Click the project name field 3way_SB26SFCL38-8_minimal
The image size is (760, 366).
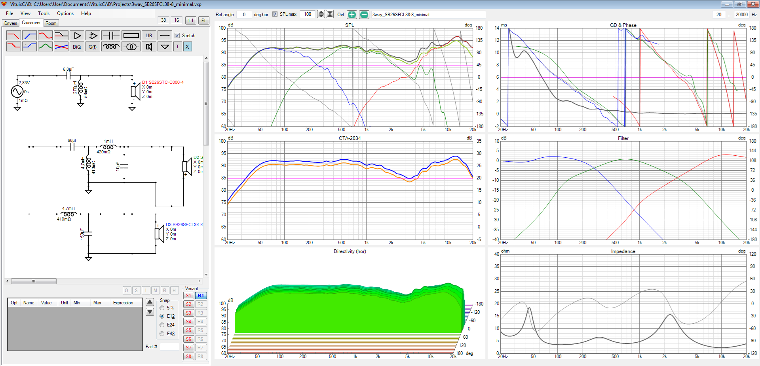[428, 15]
